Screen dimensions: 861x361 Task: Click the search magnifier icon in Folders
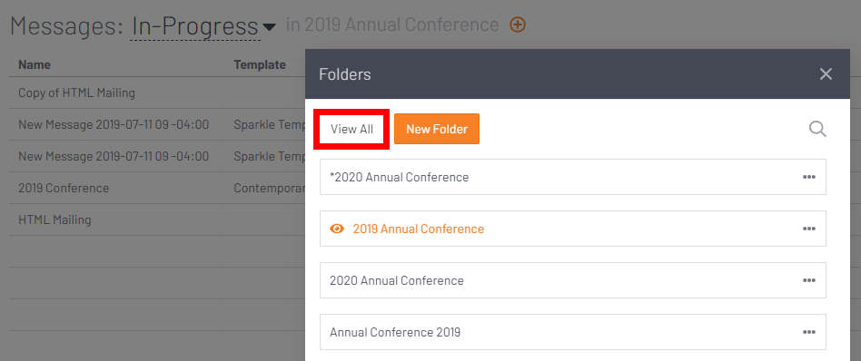817,129
